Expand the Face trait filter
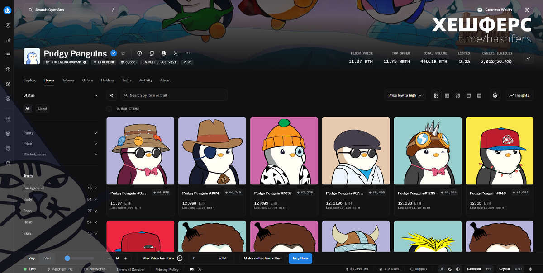543x273 pixels. pyautogui.click(x=61, y=211)
